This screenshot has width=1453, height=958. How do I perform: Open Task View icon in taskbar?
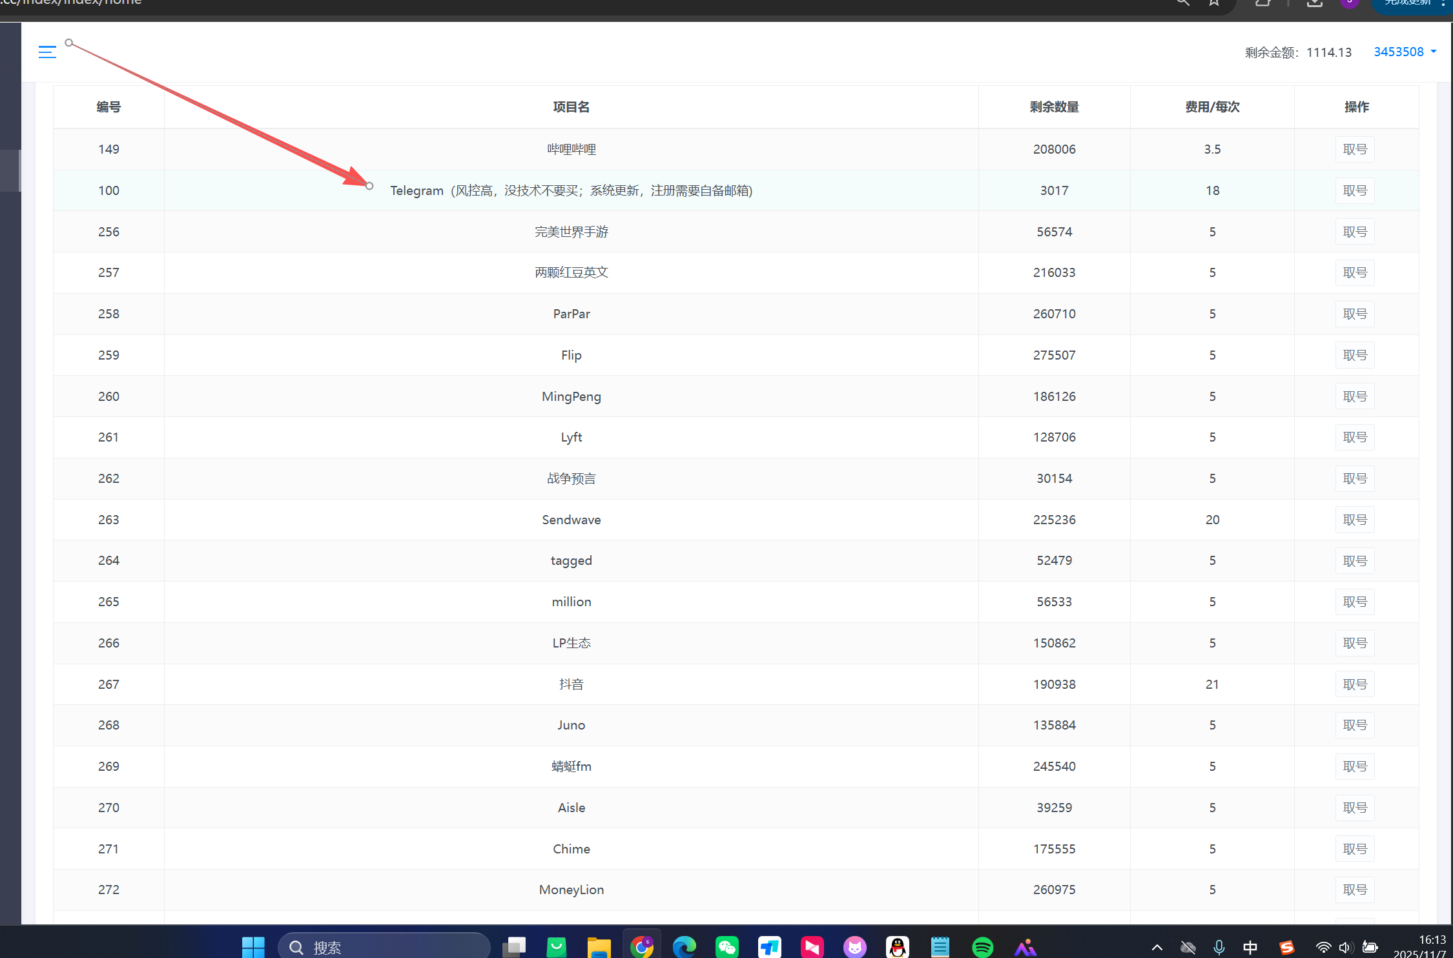(x=514, y=947)
